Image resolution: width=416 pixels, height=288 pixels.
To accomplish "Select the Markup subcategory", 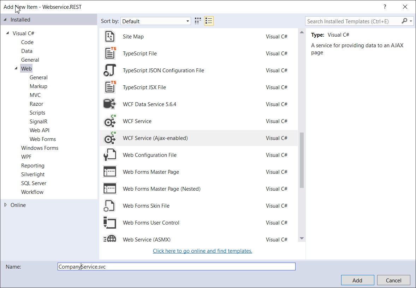I will 38,86.
